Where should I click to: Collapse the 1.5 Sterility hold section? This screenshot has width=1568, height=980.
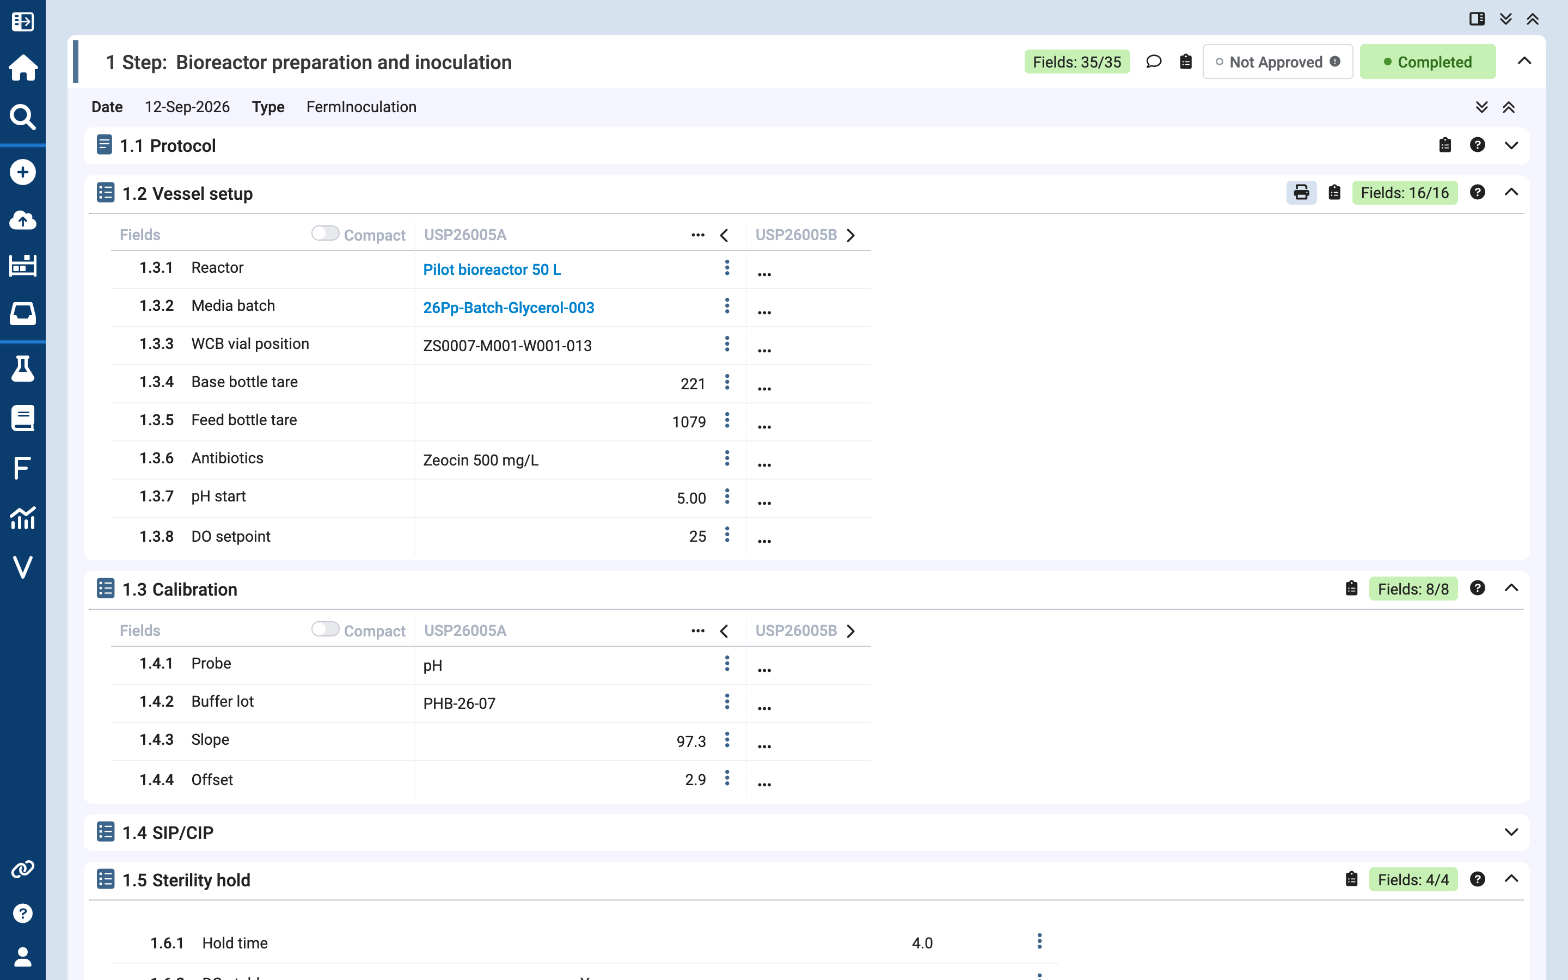coord(1511,879)
